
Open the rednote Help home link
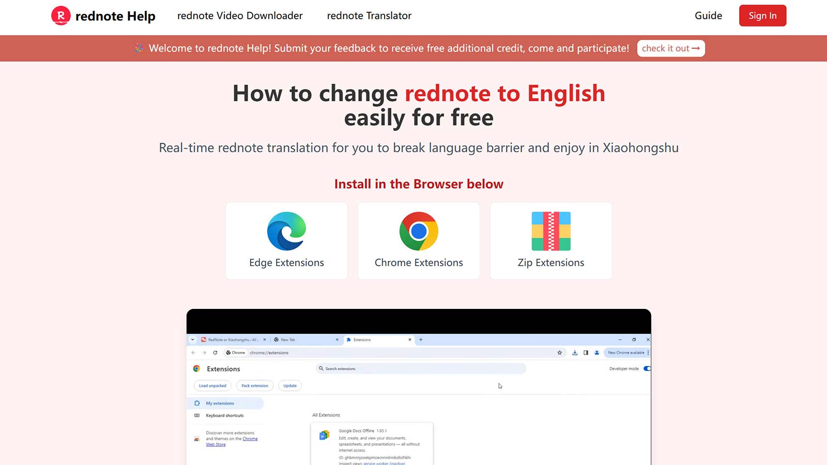tap(103, 16)
